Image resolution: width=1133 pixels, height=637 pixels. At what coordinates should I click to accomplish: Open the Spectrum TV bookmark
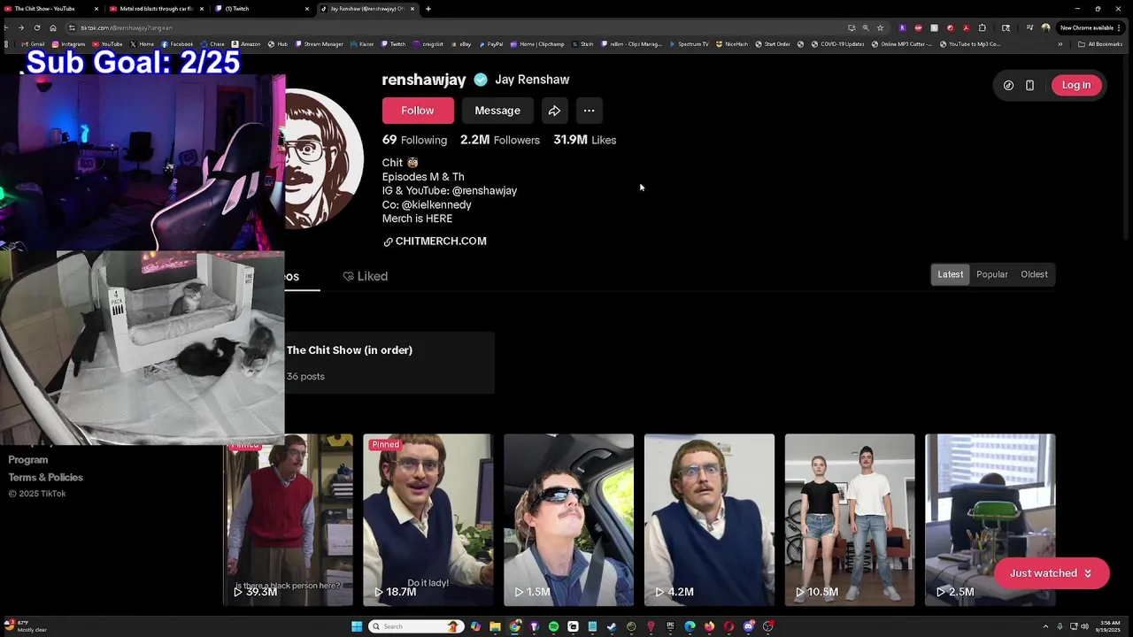point(690,43)
